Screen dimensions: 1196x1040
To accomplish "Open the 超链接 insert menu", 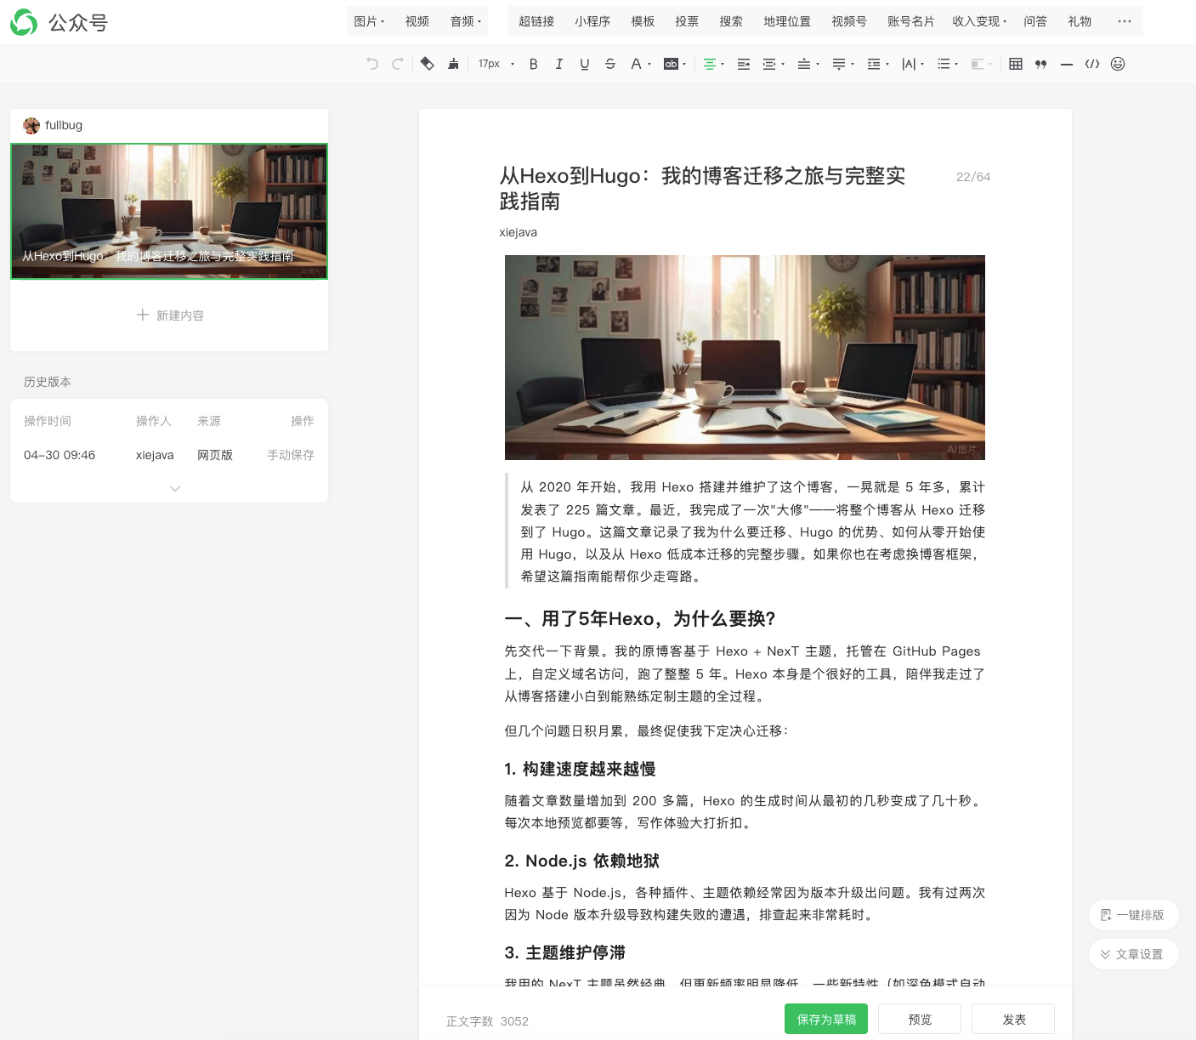I will (536, 21).
